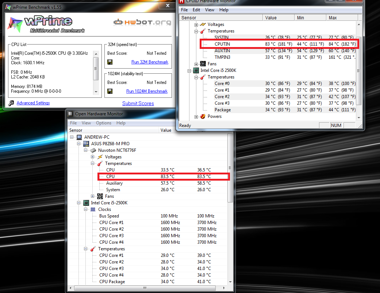This screenshot has width=380, height=293.
Task: Collapse the Clocks node under Intel Core i5-2500K
Action: [86, 209]
